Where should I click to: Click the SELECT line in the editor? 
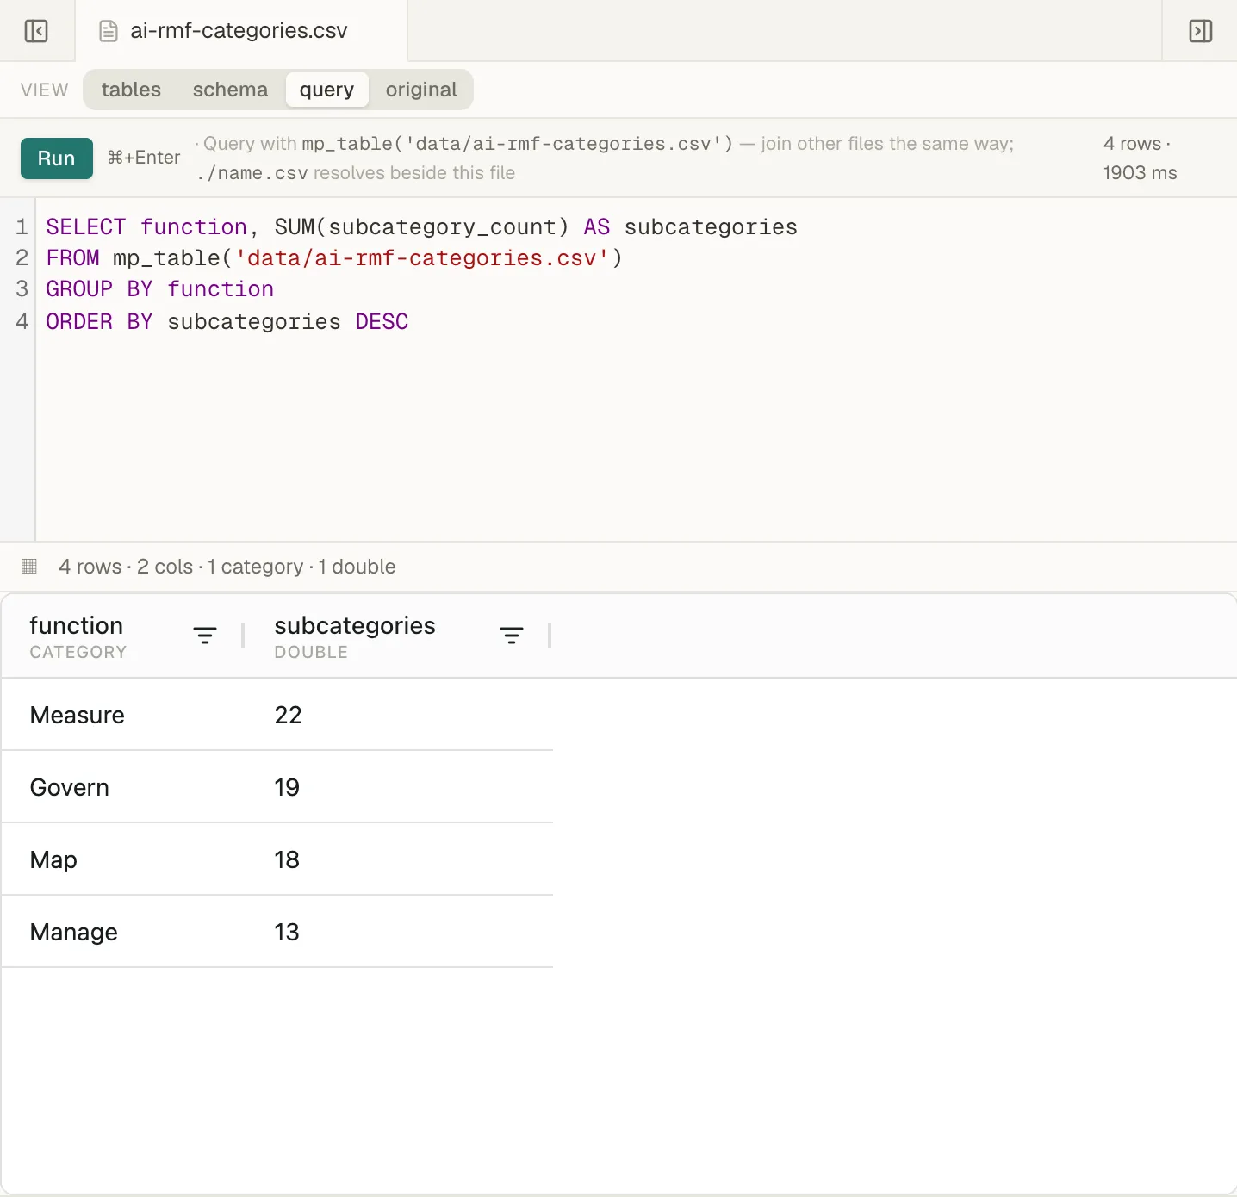(x=421, y=226)
